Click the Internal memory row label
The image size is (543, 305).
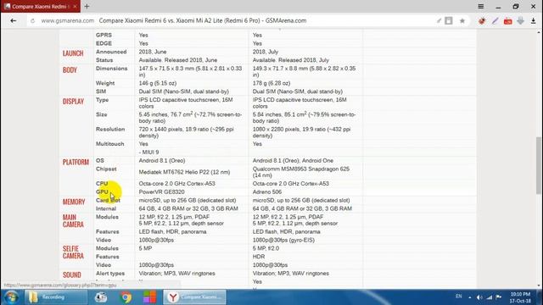click(106, 208)
